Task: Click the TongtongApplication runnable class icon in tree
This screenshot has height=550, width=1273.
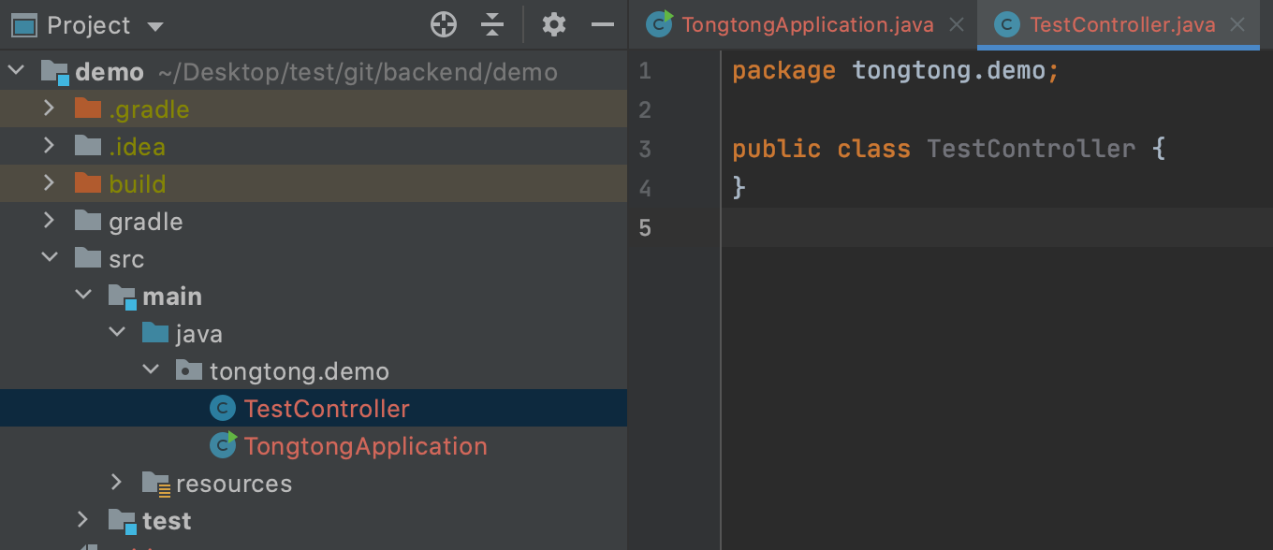Action: click(224, 445)
